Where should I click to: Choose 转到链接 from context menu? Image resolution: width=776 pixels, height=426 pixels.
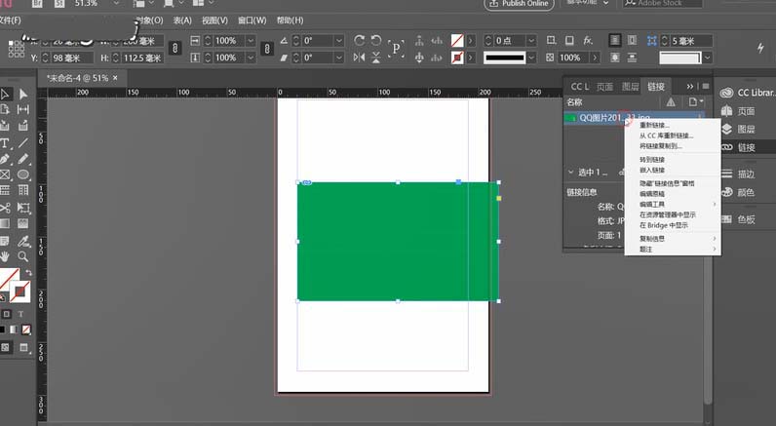tap(673, 160)
